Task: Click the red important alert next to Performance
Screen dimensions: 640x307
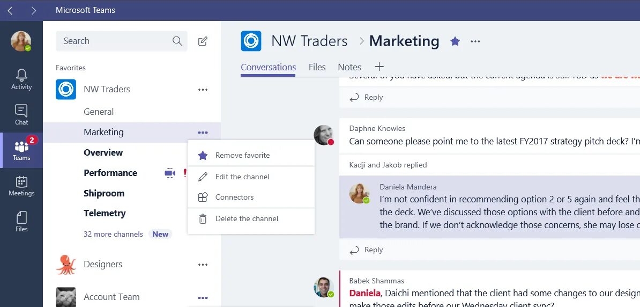Action: pyautogui.click(x=185, y=173)
